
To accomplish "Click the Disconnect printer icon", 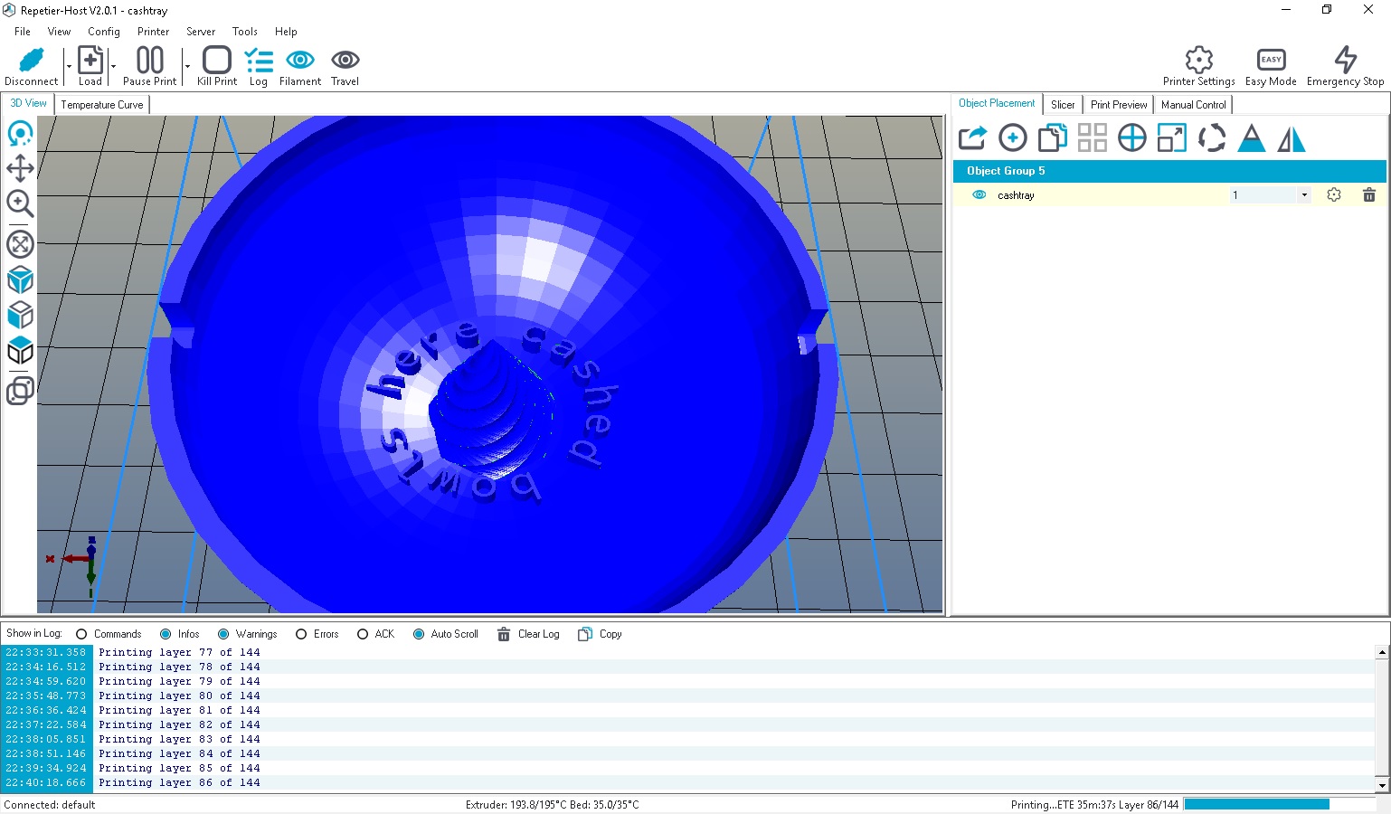I will (x=32, y=60).
